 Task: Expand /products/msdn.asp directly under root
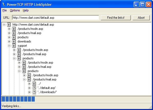point(9,29)
